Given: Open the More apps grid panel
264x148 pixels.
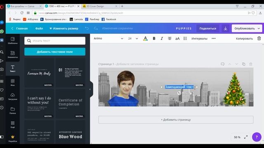Looking at the screenshot, I should tap(13, 124).
